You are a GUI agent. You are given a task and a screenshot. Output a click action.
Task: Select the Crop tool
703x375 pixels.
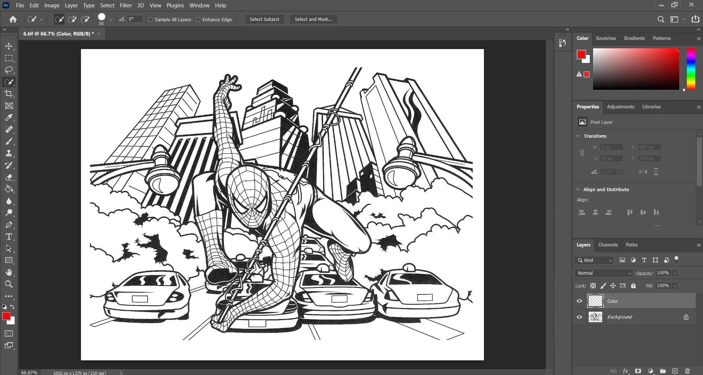tap(9, 94)
